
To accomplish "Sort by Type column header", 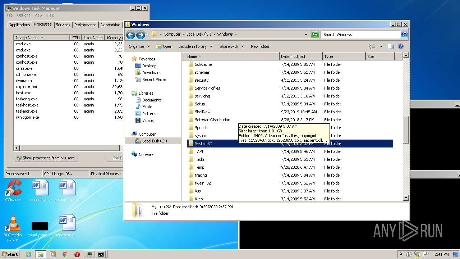I will [344, 56].
